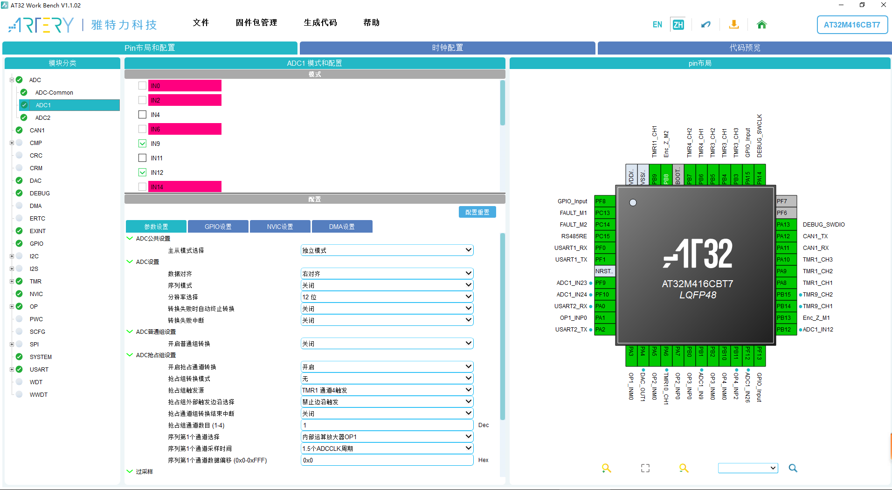
Task: Click the green check icon beside DEBUG
Action: tap(19, 193)
